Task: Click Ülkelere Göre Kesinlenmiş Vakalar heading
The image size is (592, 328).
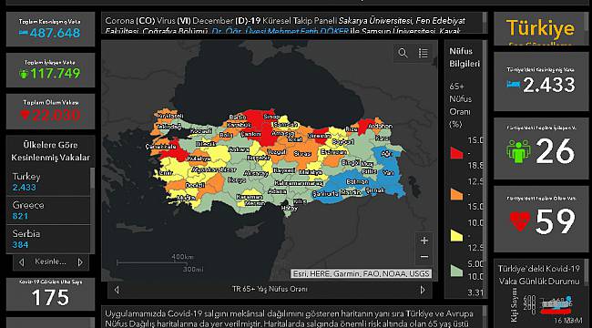Action: tap(51, 151)
